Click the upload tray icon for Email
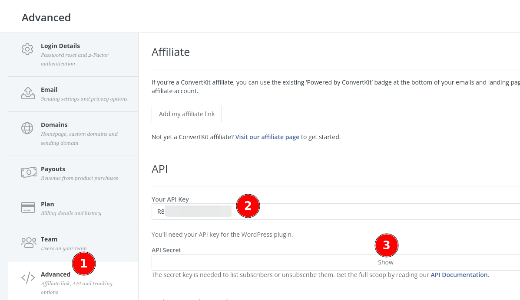Viewport: 520px width, 300px height. click(x=28, y=93)
